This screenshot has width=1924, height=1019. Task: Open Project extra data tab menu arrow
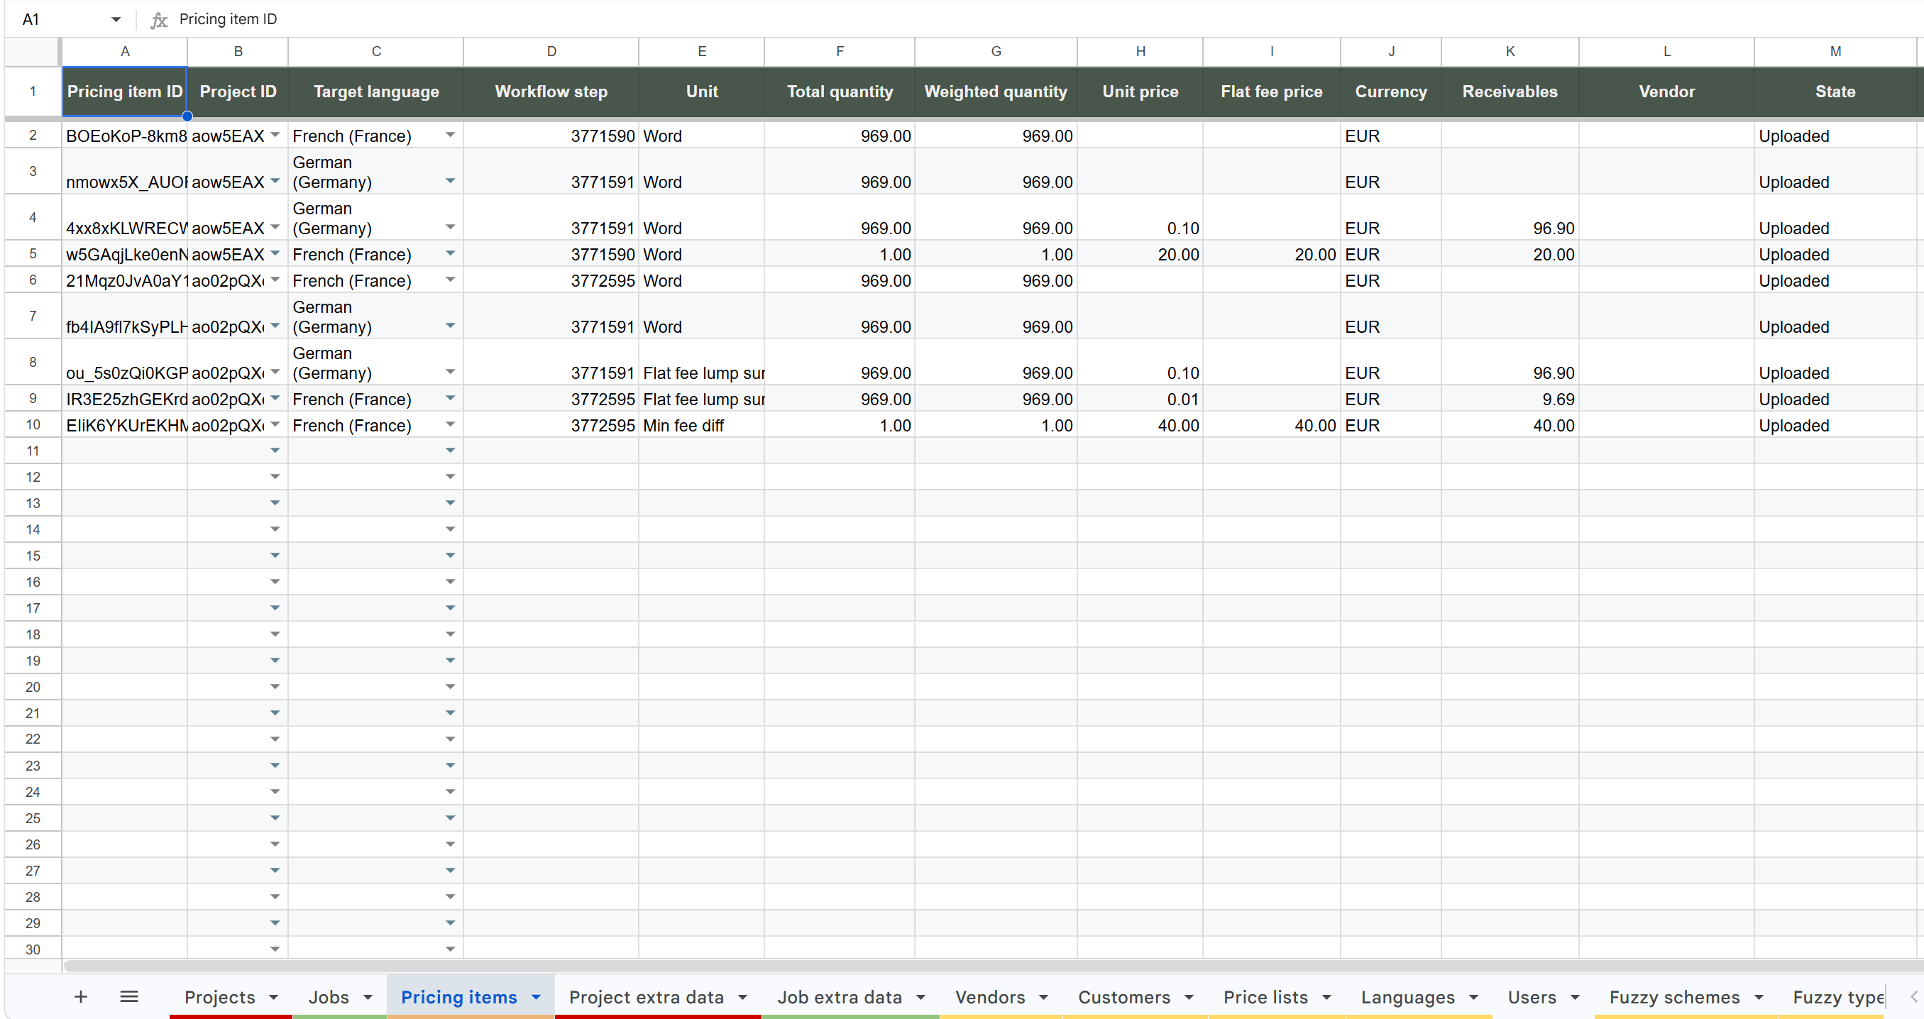coord(743,997)
